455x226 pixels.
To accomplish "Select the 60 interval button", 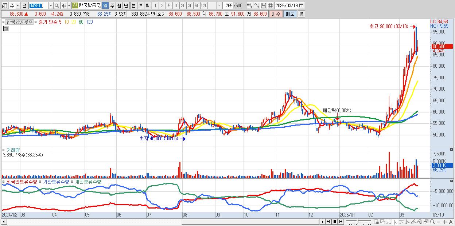I will (x=197, y=5).
